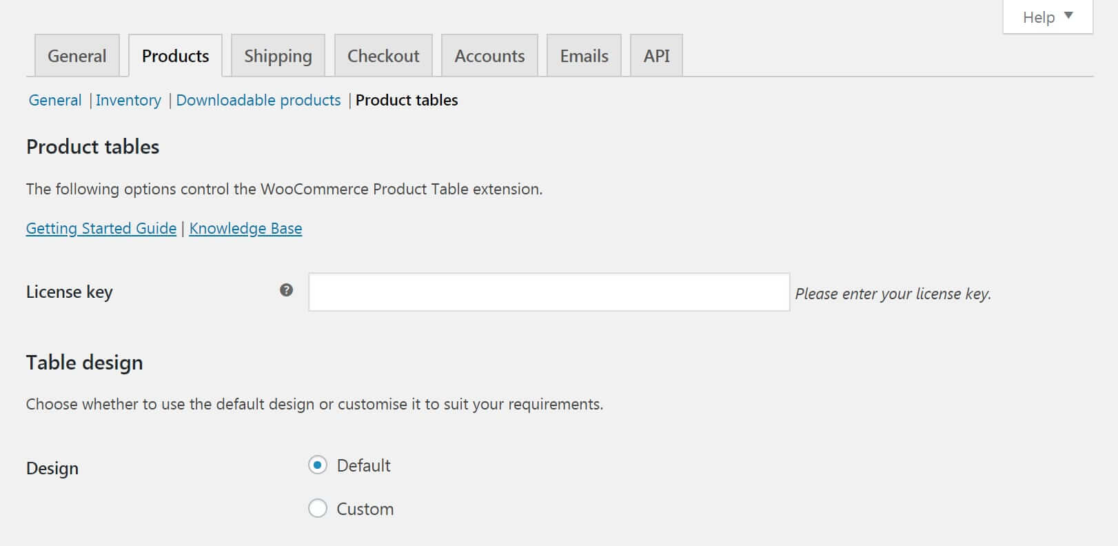Screen dimensions: 1118x546
Task: Switch to the Shipping tab
Action: [277, 55]
